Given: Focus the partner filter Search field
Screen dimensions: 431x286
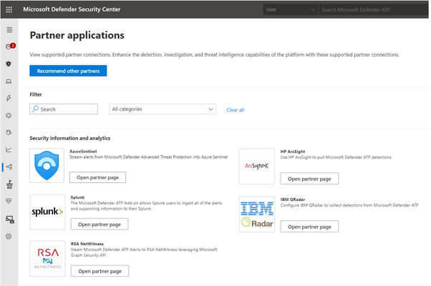Looking at the screenshot, I should click(64, 109).
